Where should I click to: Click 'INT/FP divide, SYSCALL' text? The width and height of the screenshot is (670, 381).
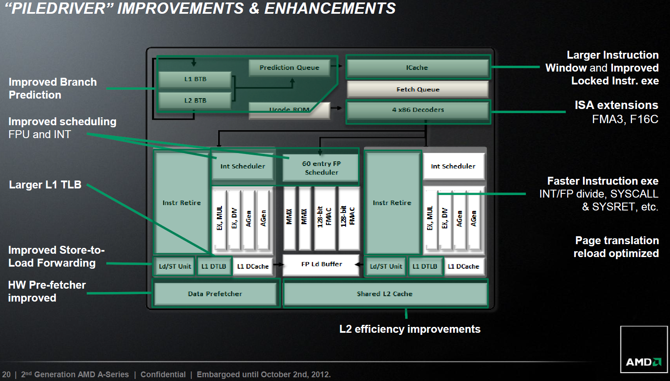tap(599, 194)
